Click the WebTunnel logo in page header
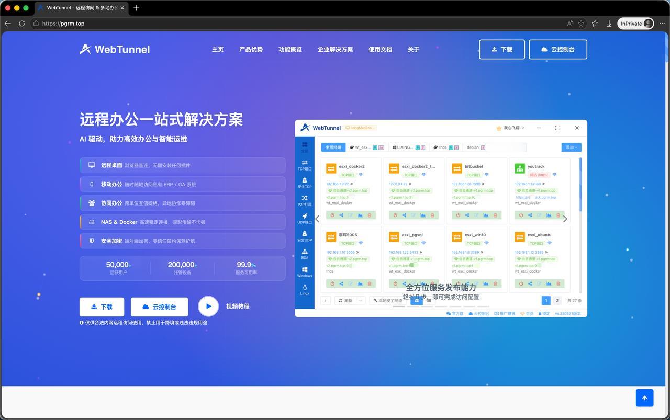The width and height of the screenshot is (670, 420). click(x=115, y=49)
